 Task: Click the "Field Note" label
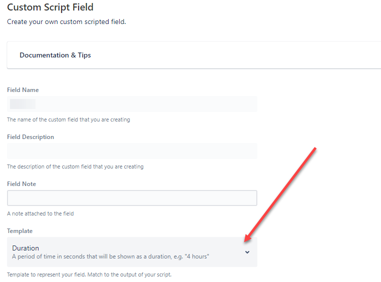[22, 184]
